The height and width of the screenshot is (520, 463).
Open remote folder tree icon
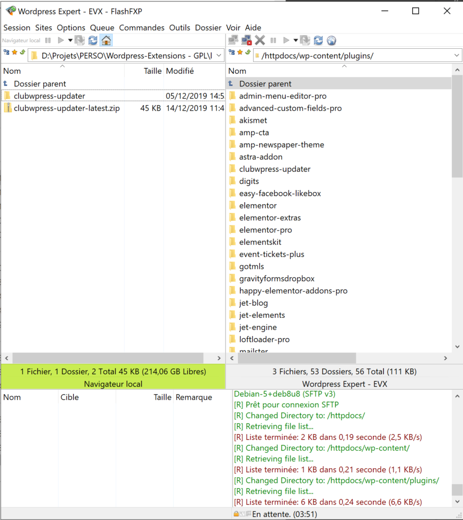(232, 52)
